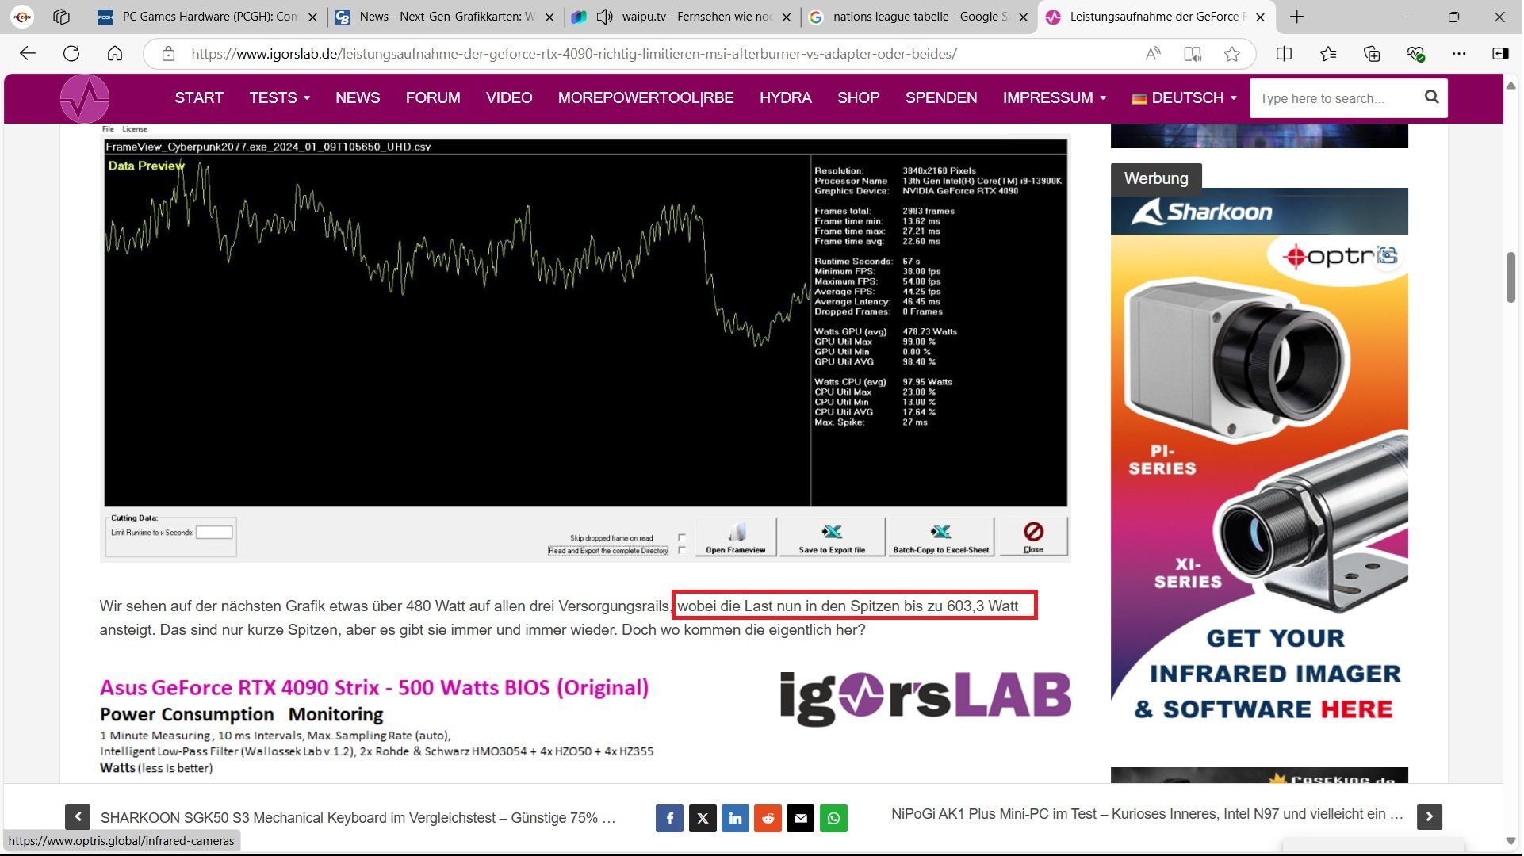Open SHARKOON SGK50 S3 keyboard article link
Image resolution: width=1524 pixels, height=856 pixels.
coord(358,818)
